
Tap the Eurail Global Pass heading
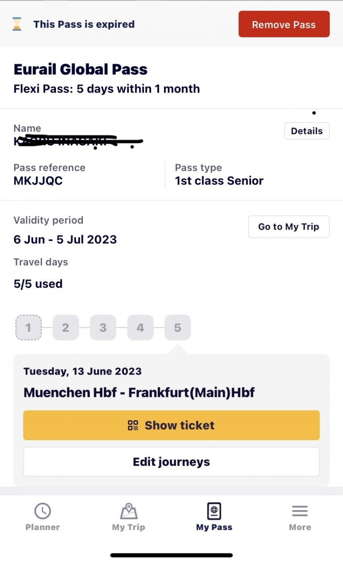click(x=81, y=69)
